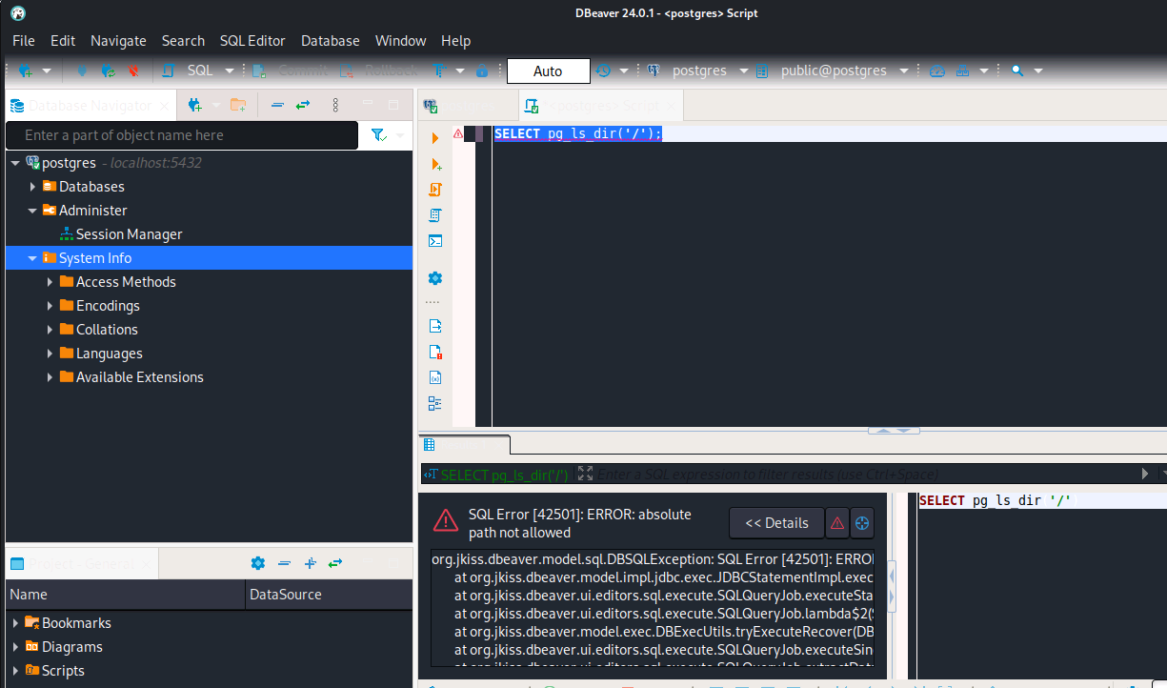Viewport: 1167px width, 688px height.
Task: Open the filter funnel in Database Navigator
Action: click(378, 135)
